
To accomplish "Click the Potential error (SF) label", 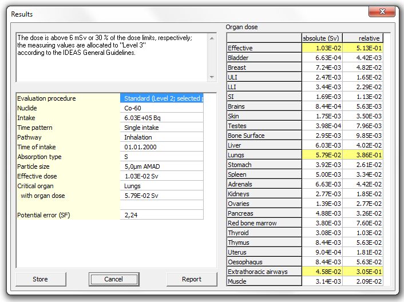I will click(x=43, y=215).
